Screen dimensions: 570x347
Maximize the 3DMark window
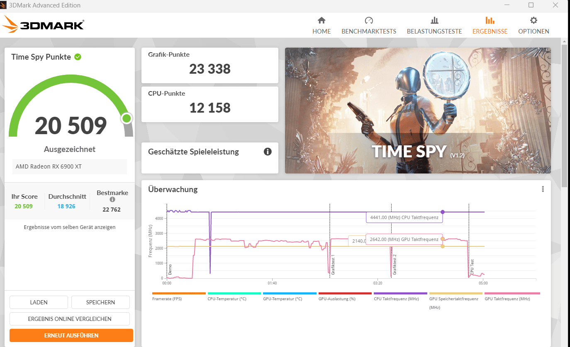click(x=531, y=5)
